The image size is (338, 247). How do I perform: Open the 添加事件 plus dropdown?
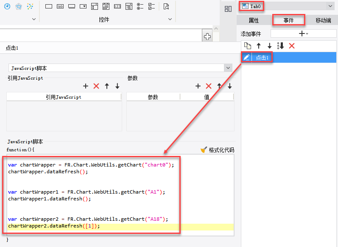click(303, 33)
